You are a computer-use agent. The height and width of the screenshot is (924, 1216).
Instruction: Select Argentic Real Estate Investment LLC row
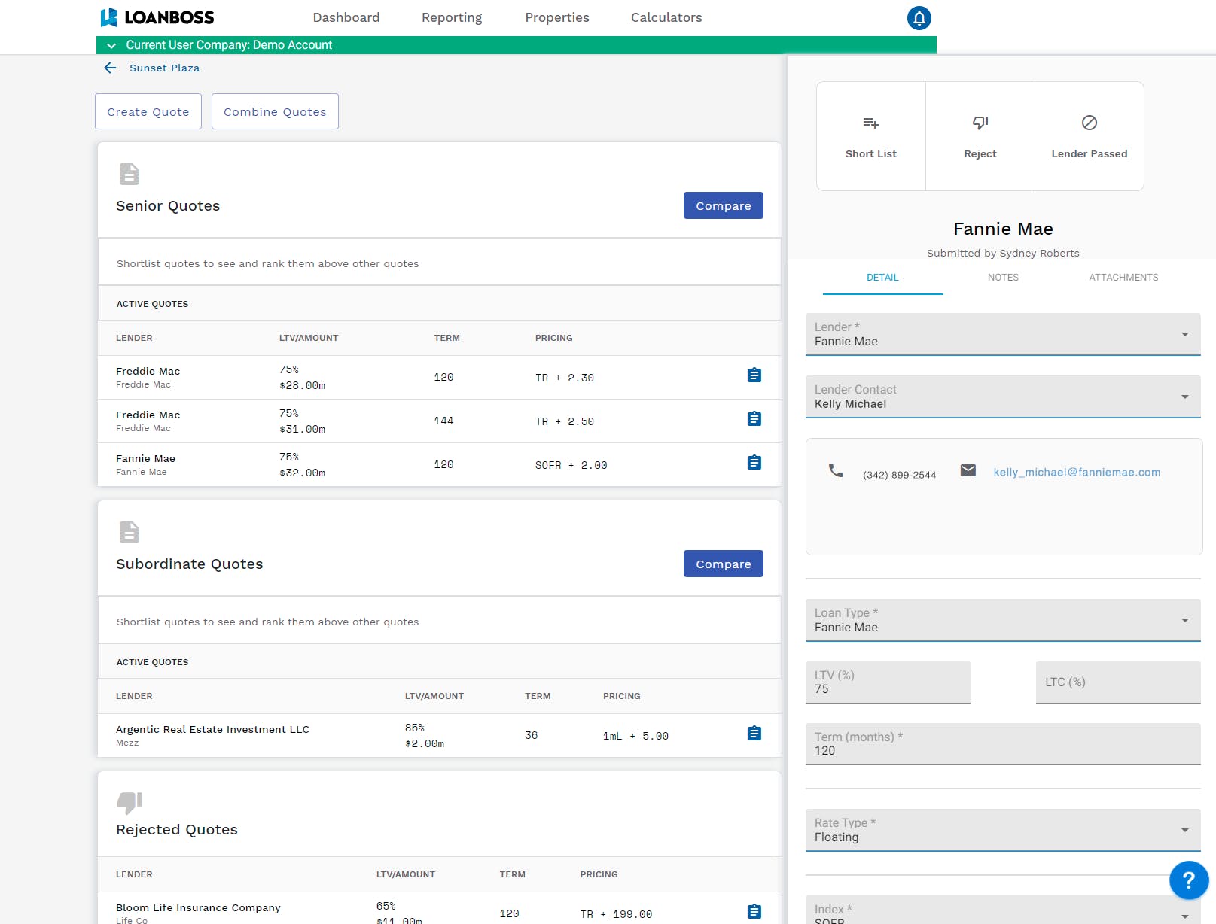[x=440, y=736]
